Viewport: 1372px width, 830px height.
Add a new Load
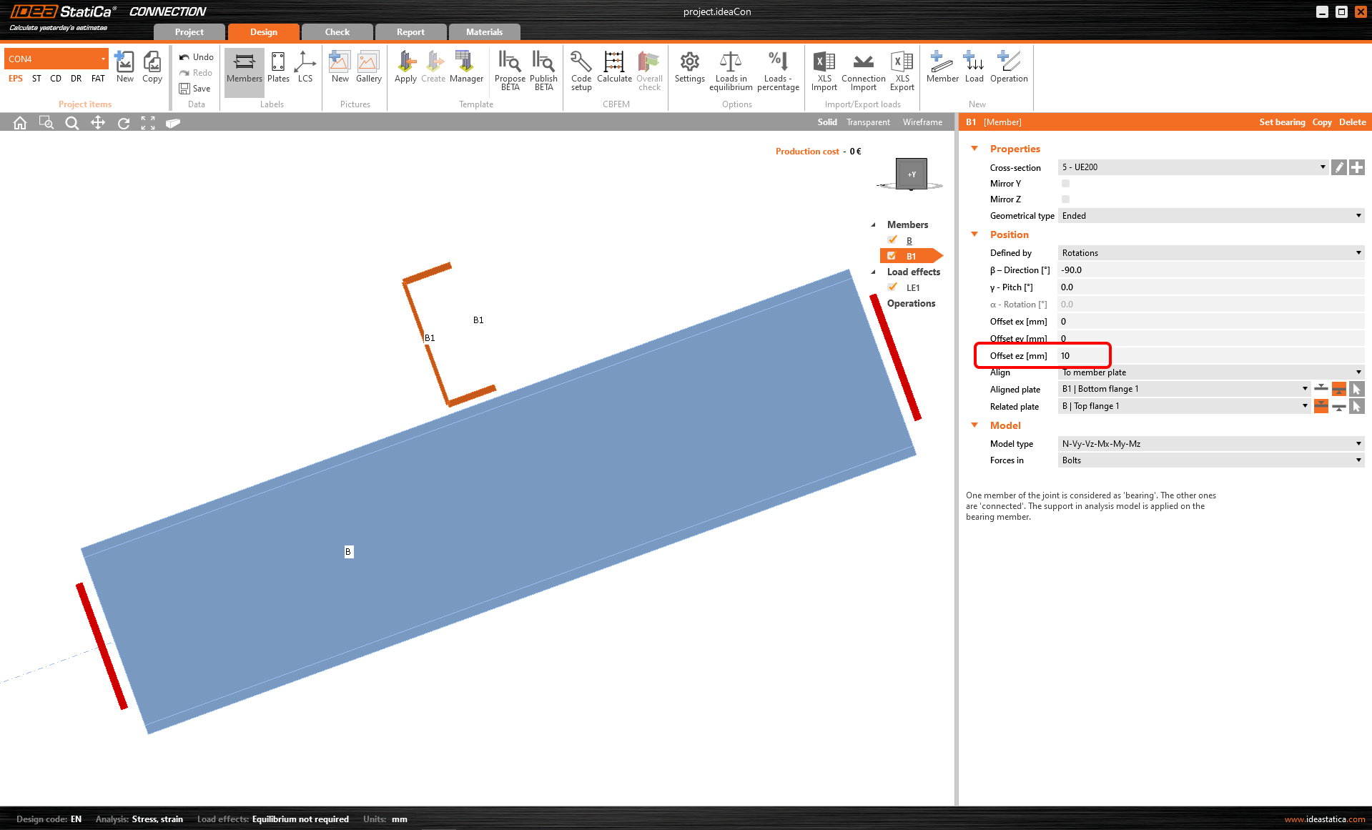(x=974, y=67)
